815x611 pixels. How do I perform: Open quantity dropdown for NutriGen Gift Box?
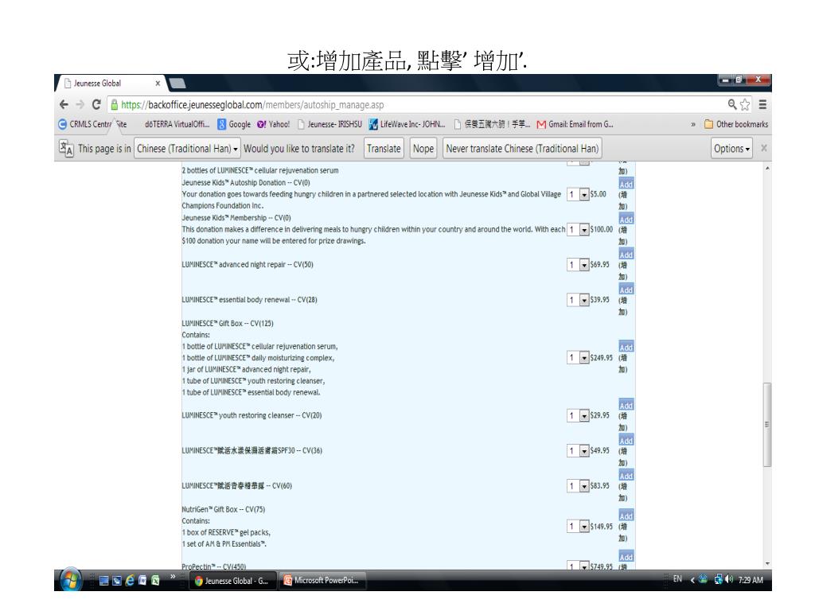(x=578, y=527)
